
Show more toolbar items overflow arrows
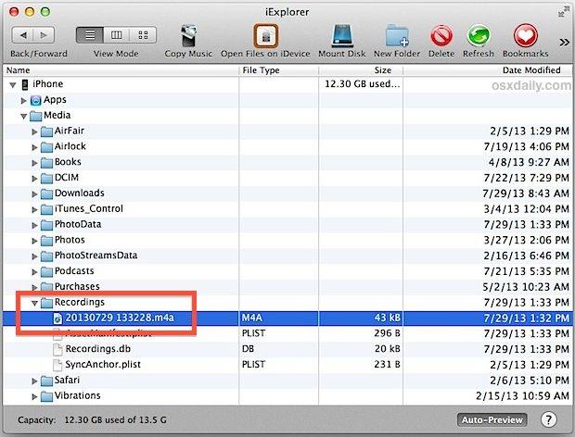[564, 42]
